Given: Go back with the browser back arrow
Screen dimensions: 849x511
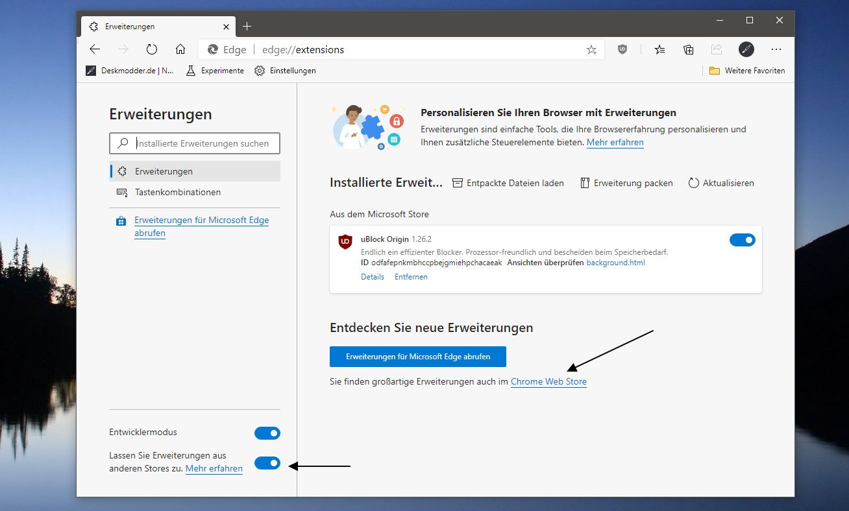Looking at the screenshot, I should (x=95, y=49).
